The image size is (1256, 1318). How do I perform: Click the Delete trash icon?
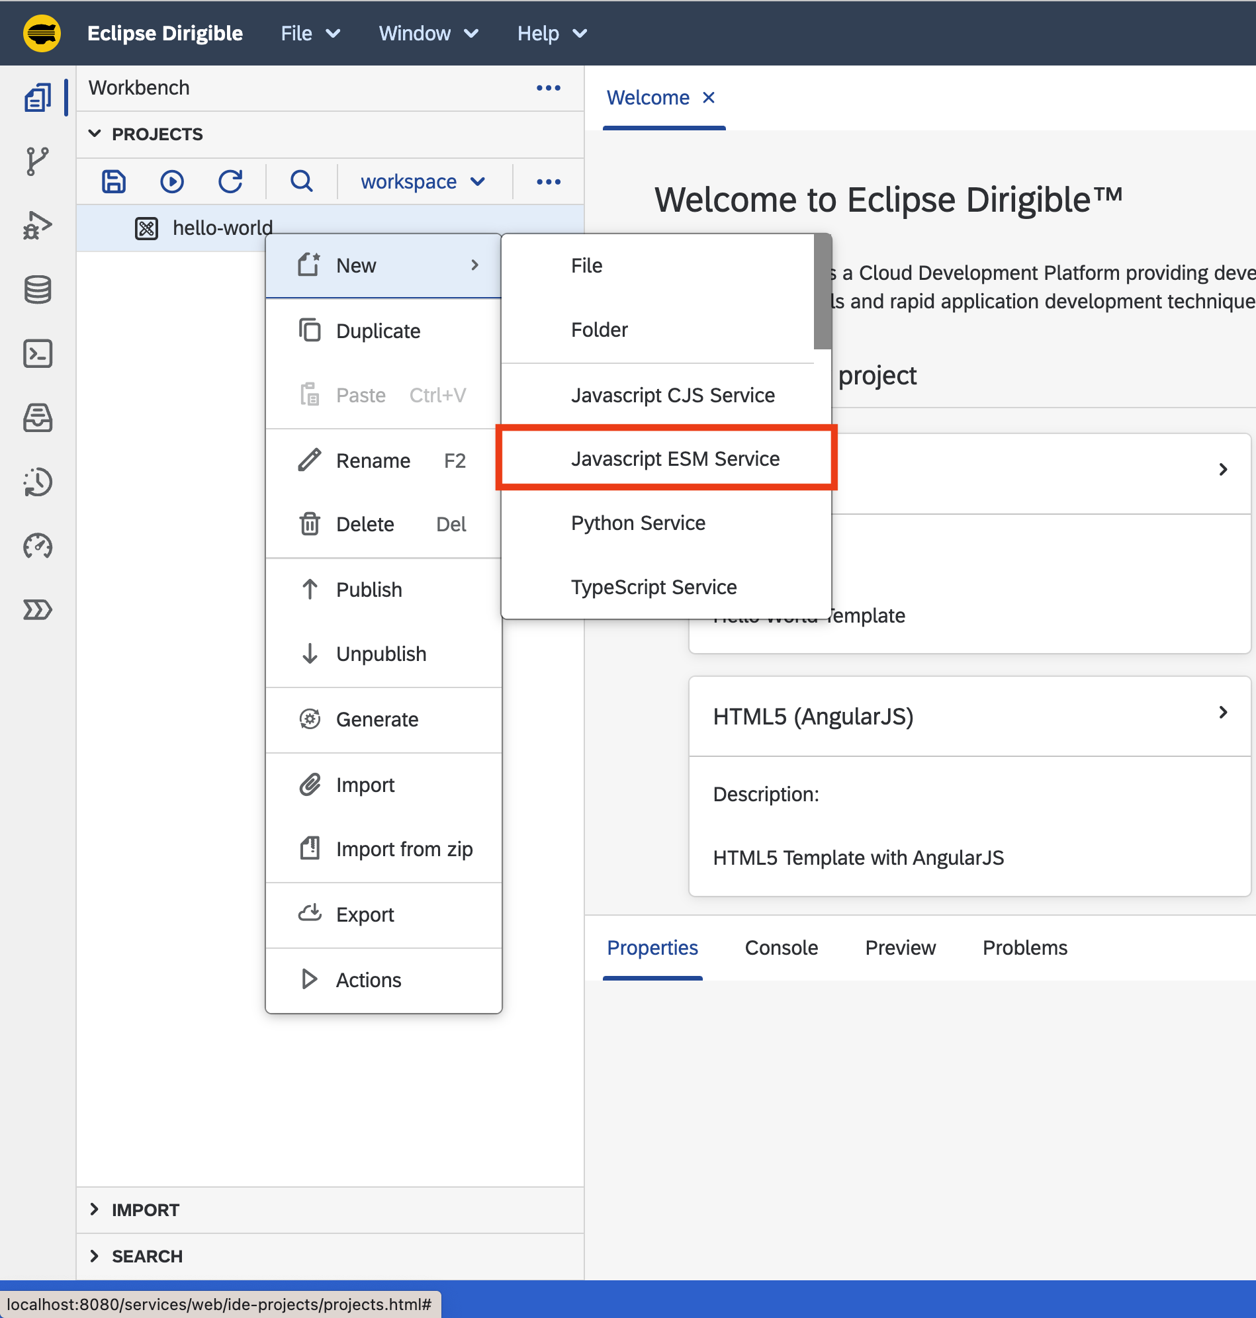coord(309,523)
